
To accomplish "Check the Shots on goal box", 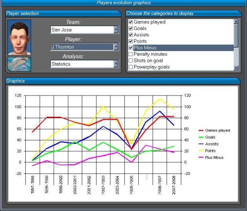I will 131,61.
